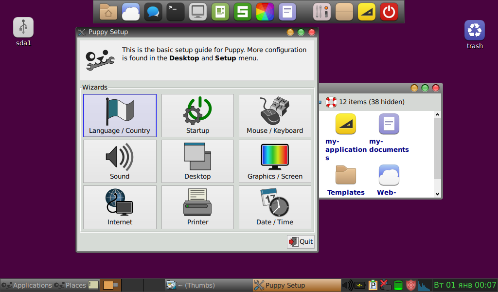498x292 pixels.
Task: Open the Mouse / Keyboard wizard
Action: click(275, 116)
